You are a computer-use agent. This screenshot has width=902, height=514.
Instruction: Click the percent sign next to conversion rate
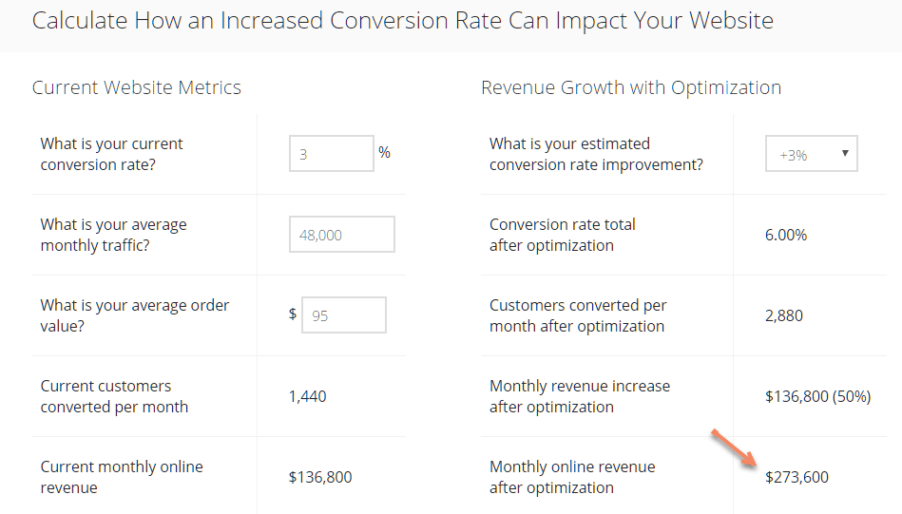click(384, 152)
